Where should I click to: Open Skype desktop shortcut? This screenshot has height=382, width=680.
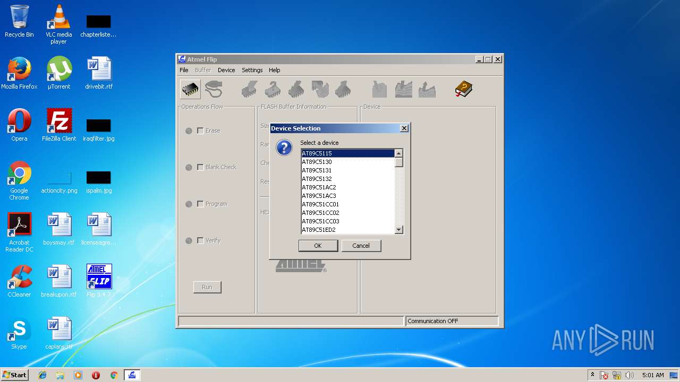pos(19,333)
